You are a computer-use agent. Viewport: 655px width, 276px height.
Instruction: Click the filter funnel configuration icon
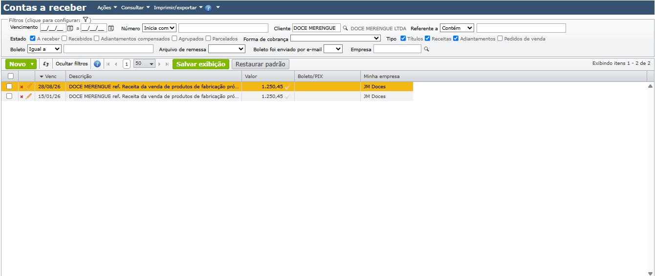pyautogui.click(x=85, y=20)
